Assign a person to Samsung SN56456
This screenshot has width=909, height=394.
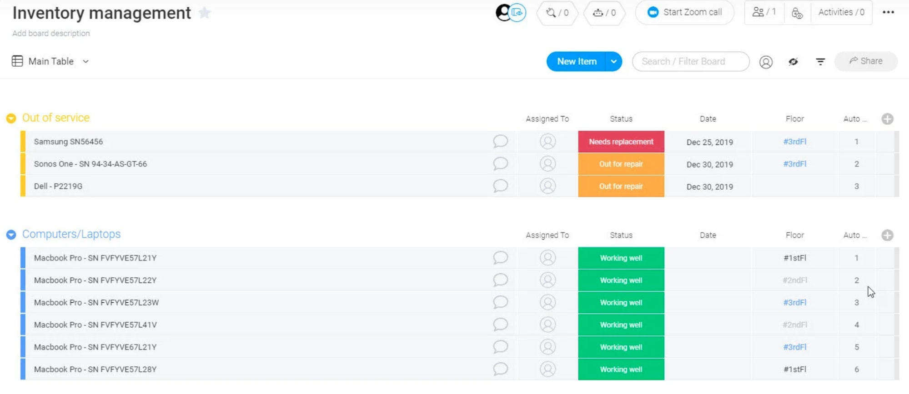547,142
